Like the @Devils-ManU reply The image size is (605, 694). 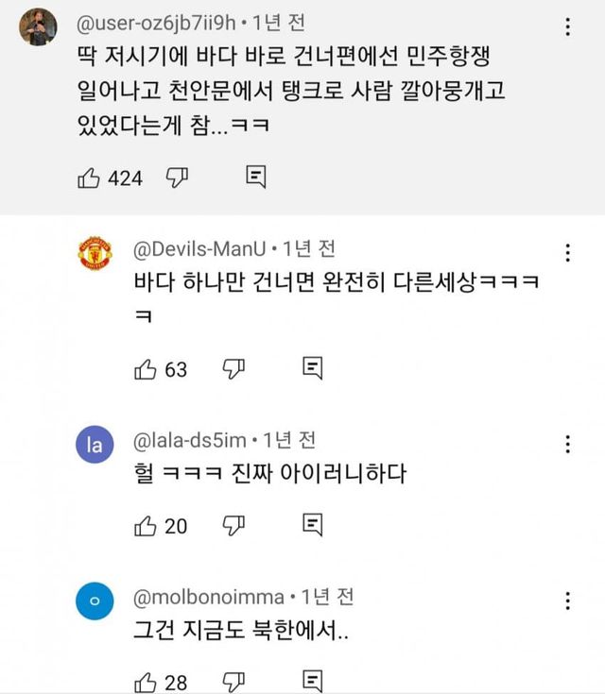pos(146,369)
